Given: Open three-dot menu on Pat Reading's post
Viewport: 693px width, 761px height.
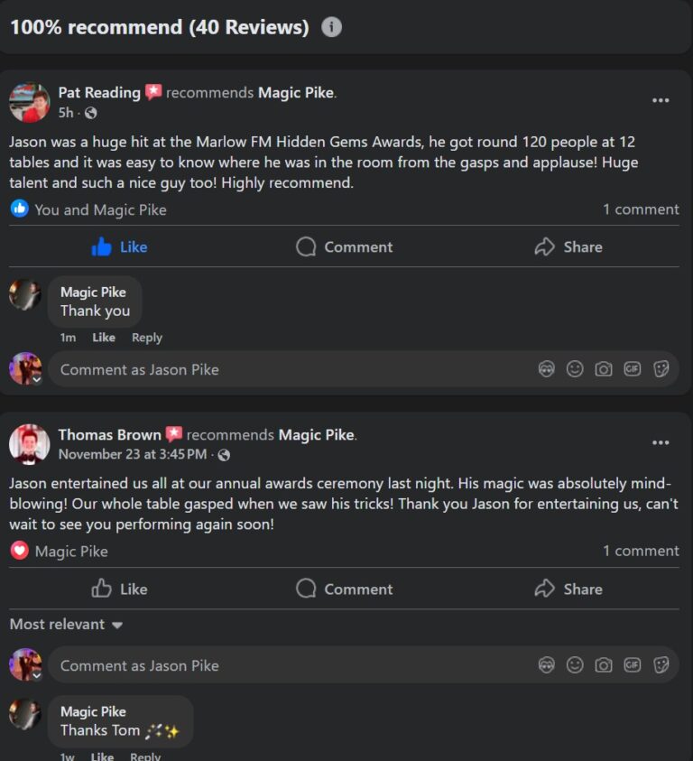Looking at the screenshot, I should [661, 100].
